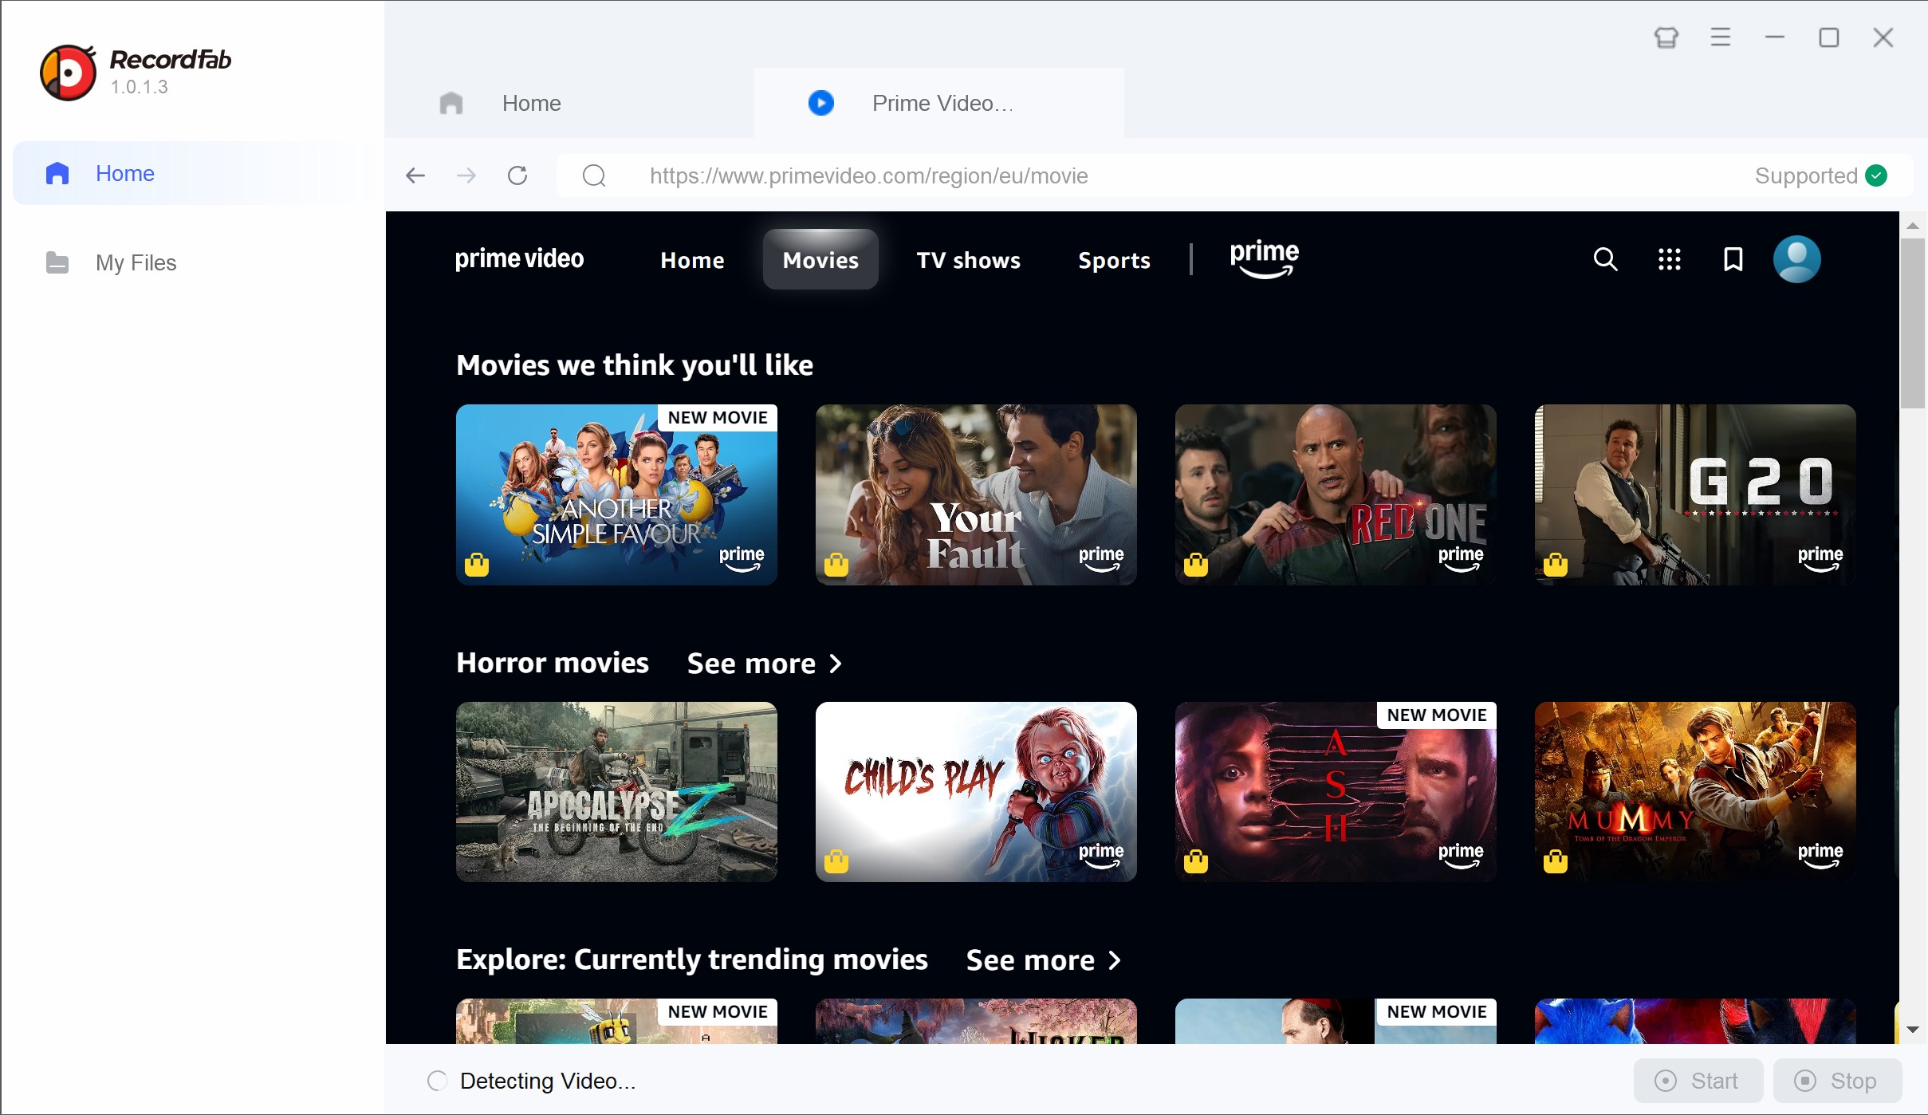
Task: Click See more next to Horror movies
Action: pos(765,664)
